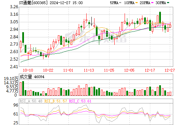Select the 12-27 date label
178x125 pixels.
[x=170, y=70]
